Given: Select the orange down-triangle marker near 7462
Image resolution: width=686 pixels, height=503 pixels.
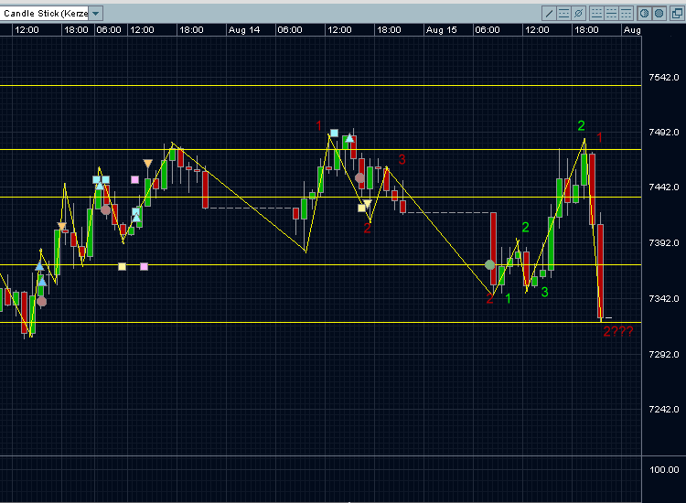Looking at the screenshot, I should coord(147,164).
